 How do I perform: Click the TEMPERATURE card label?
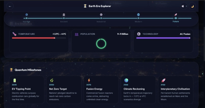tap(26, 34)
